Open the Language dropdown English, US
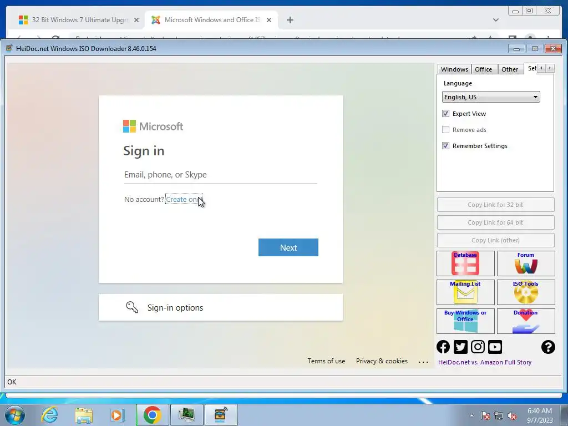568x426 pixels. click(491, 97)
